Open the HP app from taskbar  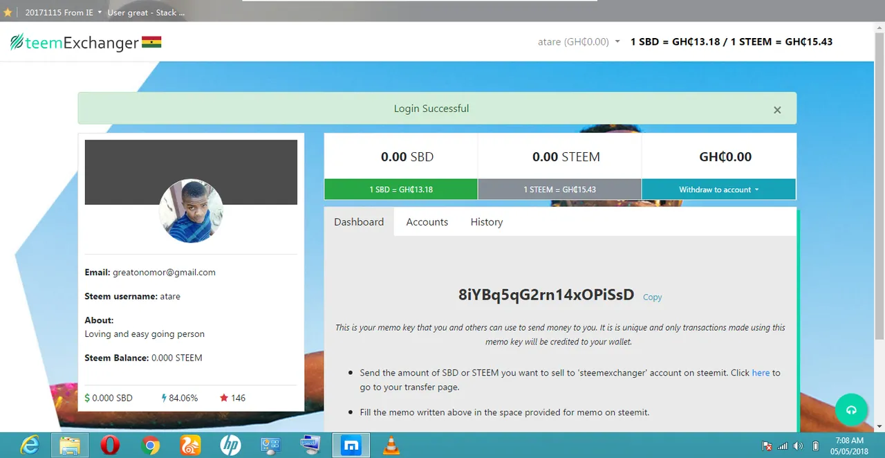(230, 446)
